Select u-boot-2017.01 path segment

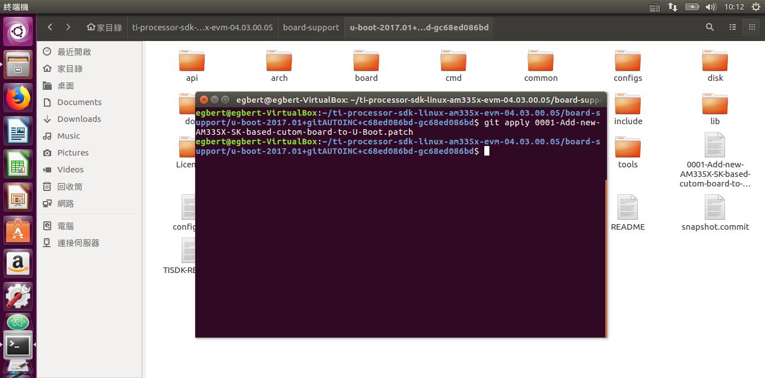(x=419, y=27)
